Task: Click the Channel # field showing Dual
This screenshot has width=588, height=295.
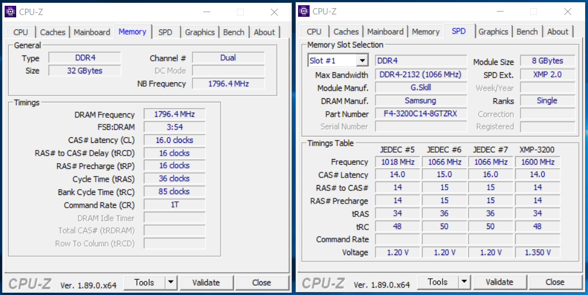Action: point(228,58)
